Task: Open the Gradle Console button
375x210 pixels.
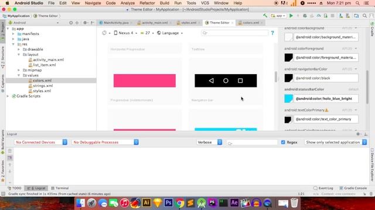Action: [353, 188]
